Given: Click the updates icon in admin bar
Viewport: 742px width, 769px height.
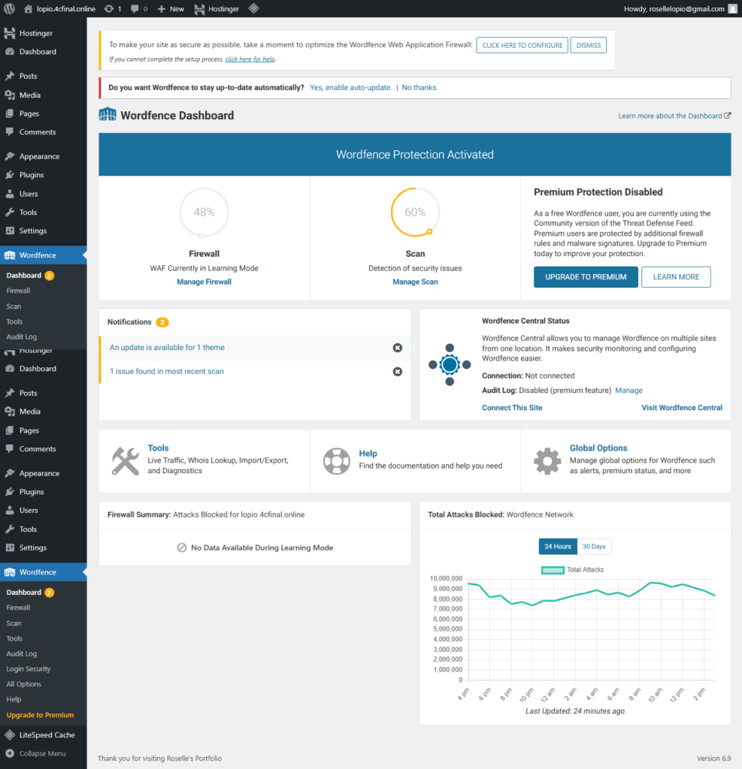Looking at the screenshot, I should [113, 9].
